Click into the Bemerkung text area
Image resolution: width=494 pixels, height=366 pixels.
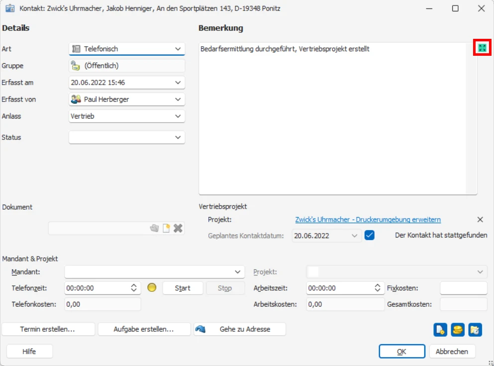[x=332, y=119]
